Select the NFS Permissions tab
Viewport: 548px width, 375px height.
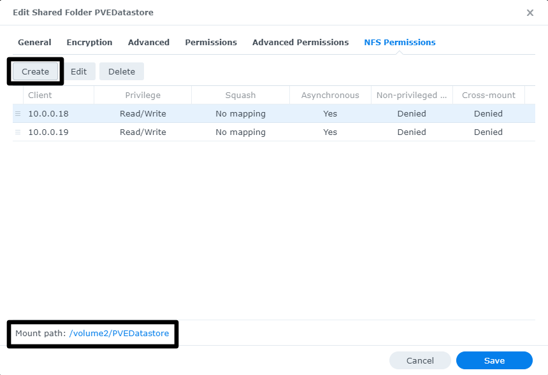pos(400,43)
